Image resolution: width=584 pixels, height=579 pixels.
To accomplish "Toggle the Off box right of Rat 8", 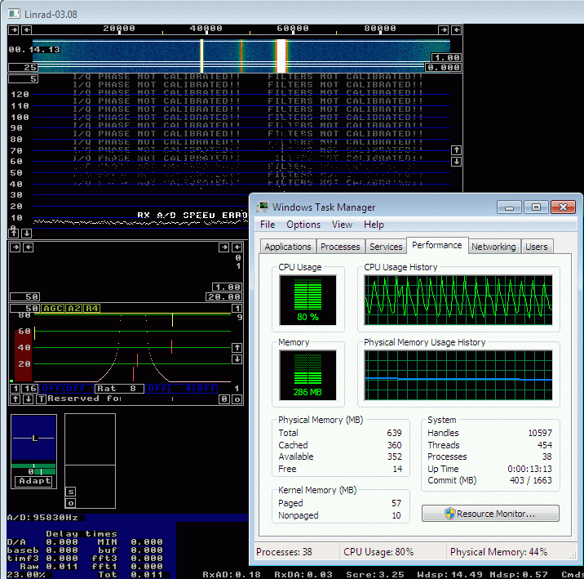I will 157,389.
